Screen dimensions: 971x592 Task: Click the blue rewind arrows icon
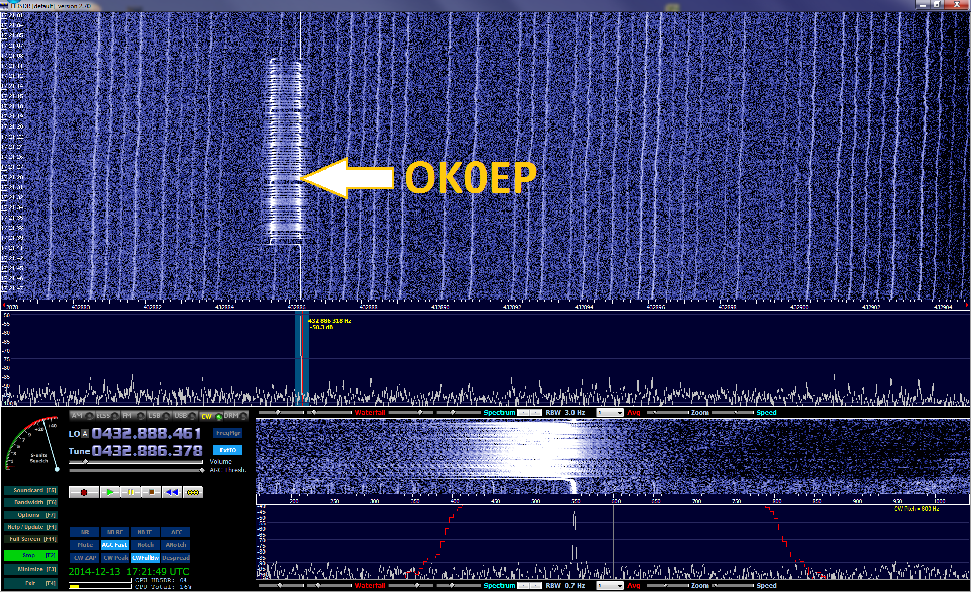coord(172,492)
